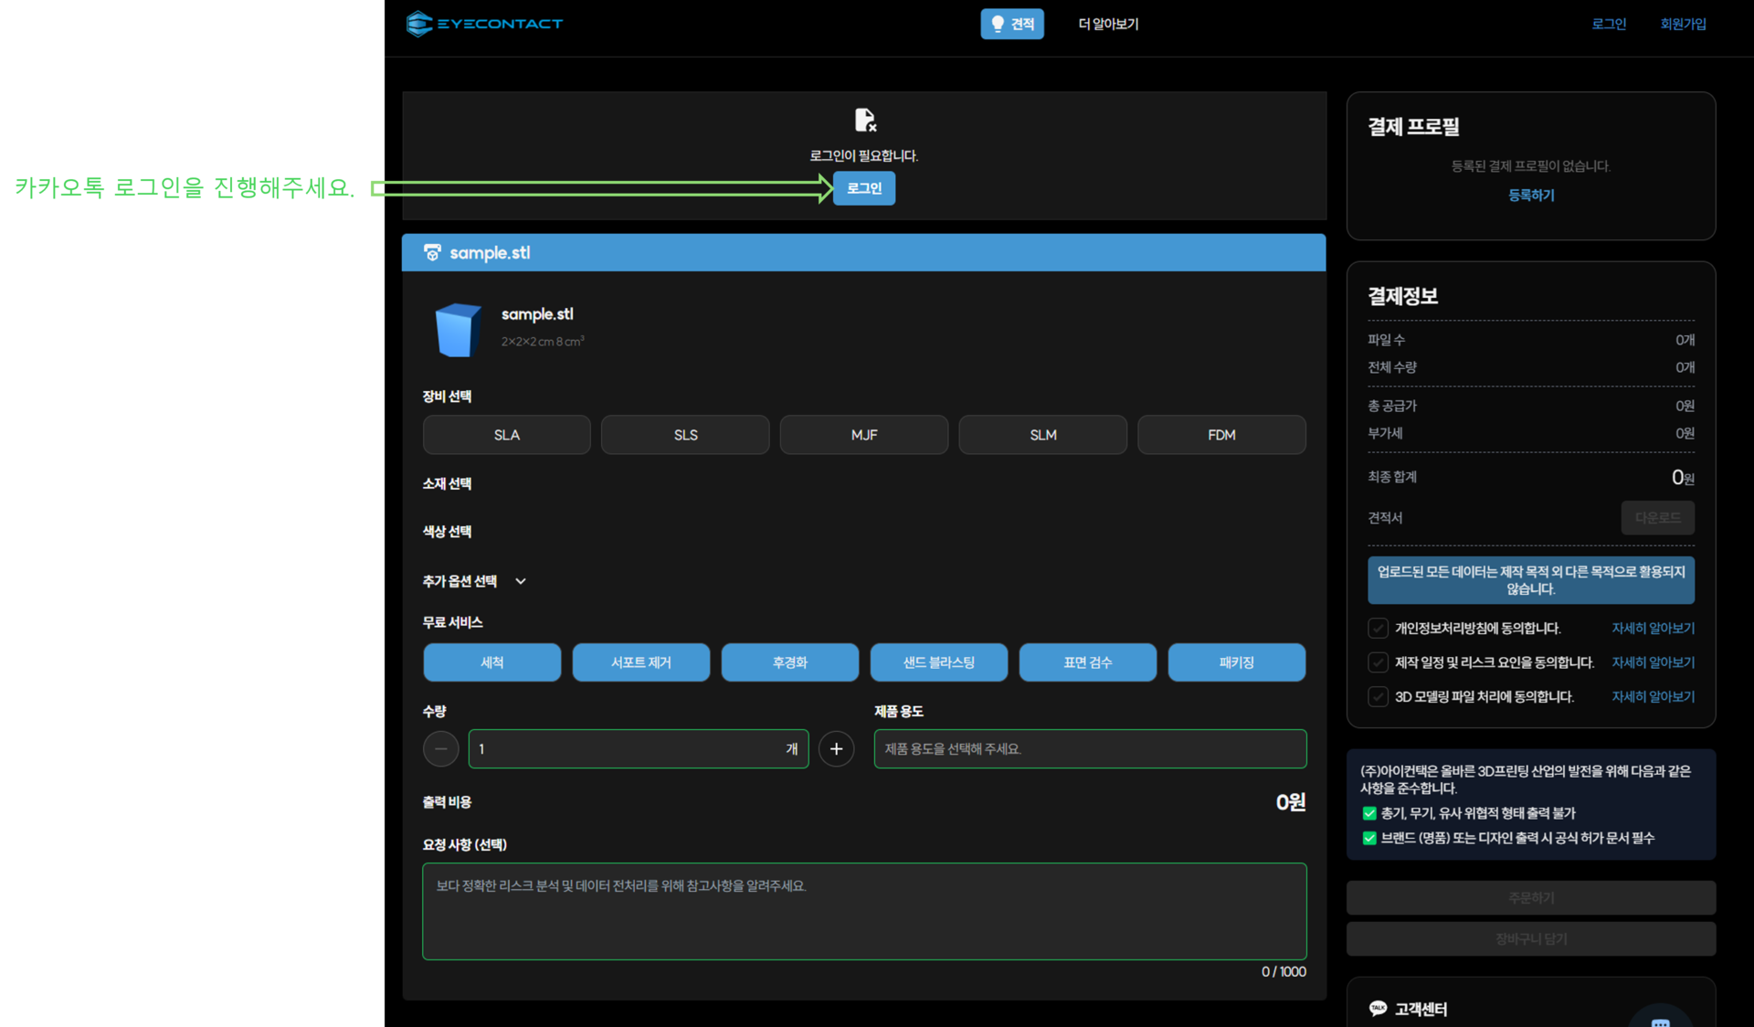This screenshot has height=1027, width=1754.
Task: Select the 견적 tab with lightbulb icon
Action: coord(1011,24)
